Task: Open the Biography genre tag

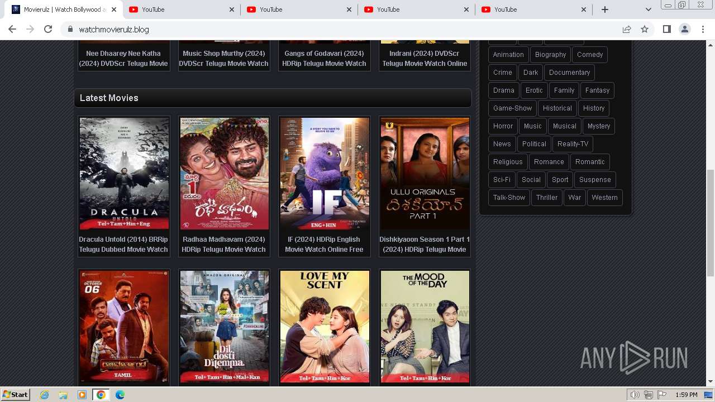Action: [550, 55]
